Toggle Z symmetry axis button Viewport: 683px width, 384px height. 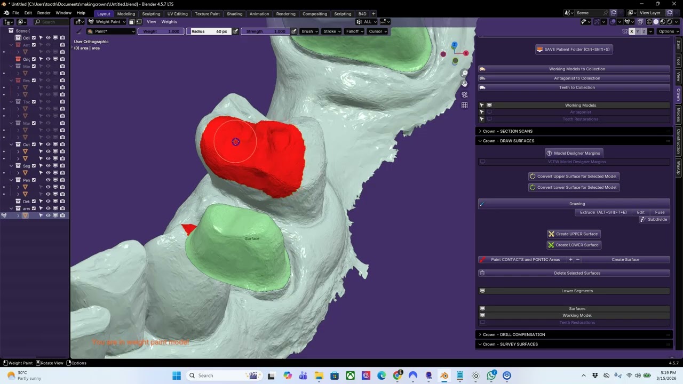coord(644,31)
